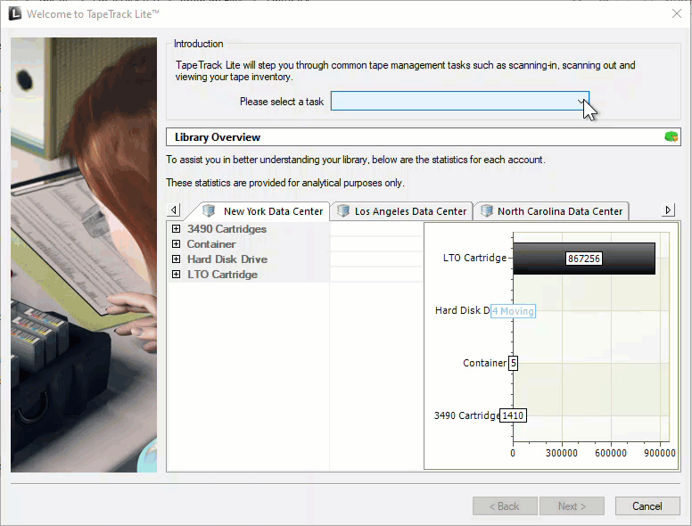This screenshot has height=526, width=692.
Task: Click the Container chart axis label
Action: coord(484,363)
